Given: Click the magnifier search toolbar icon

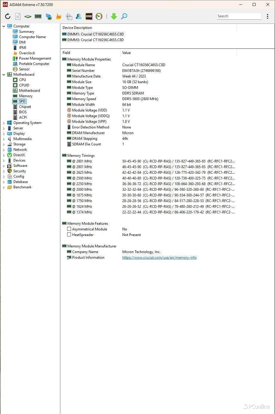Looking at the screenshot, I should 124,16.
